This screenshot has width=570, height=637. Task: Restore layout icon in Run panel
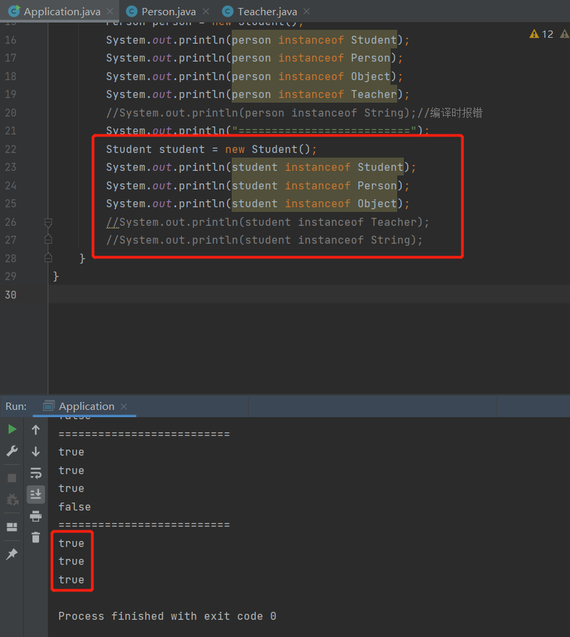coord(12,527)
